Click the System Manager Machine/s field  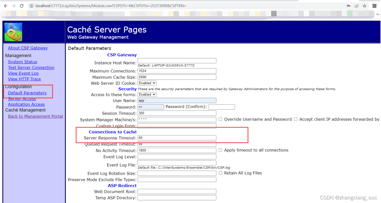click(x=177, y=119)
